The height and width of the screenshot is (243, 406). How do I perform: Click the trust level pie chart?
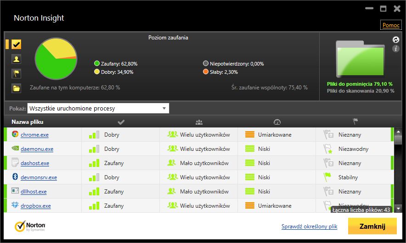56,59
